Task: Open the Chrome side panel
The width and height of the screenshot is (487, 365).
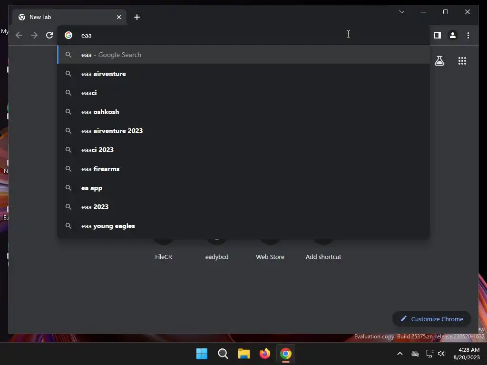Action: [438, 35]
